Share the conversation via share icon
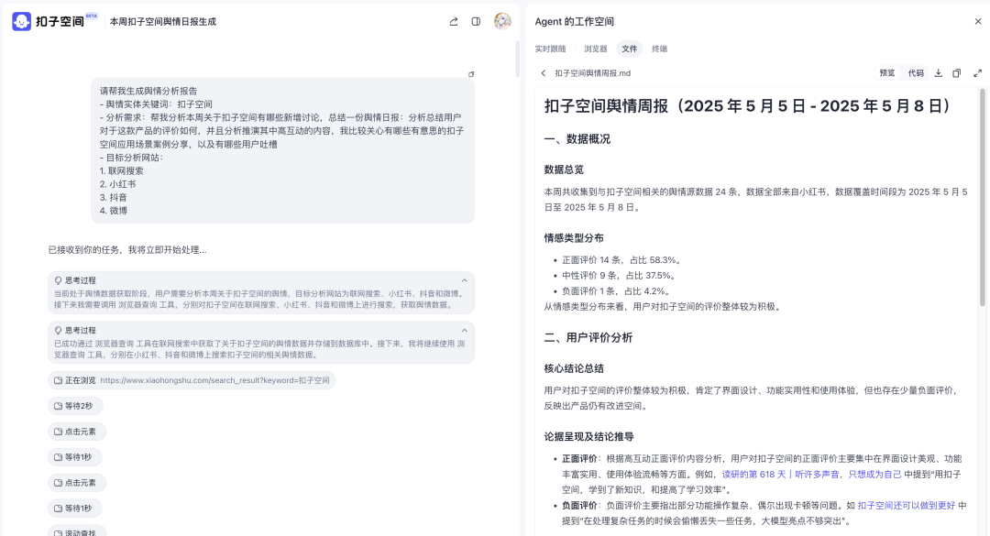Viewport: 990px width, 536px height. coord(454,21)
